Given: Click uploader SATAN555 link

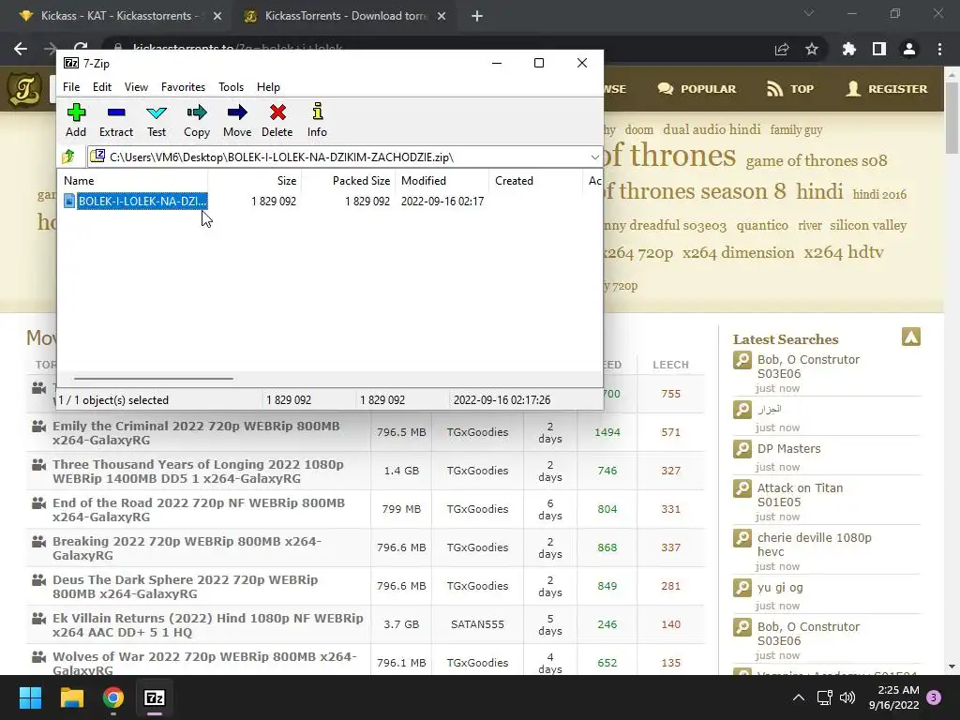Looking at the screenshot, I should [477, 624].
